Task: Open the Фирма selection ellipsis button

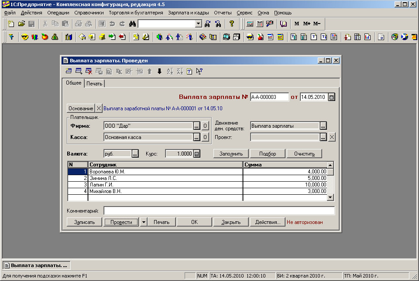Action: tap(197, 126)
